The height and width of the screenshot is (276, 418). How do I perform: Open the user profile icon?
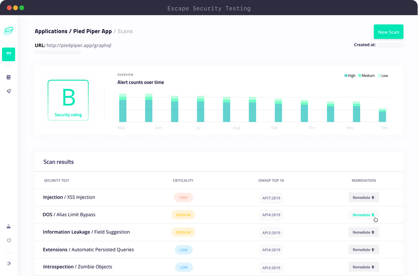pos(8,226)
